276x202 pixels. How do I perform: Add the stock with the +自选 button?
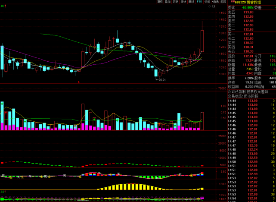click(x=215, y=2)
